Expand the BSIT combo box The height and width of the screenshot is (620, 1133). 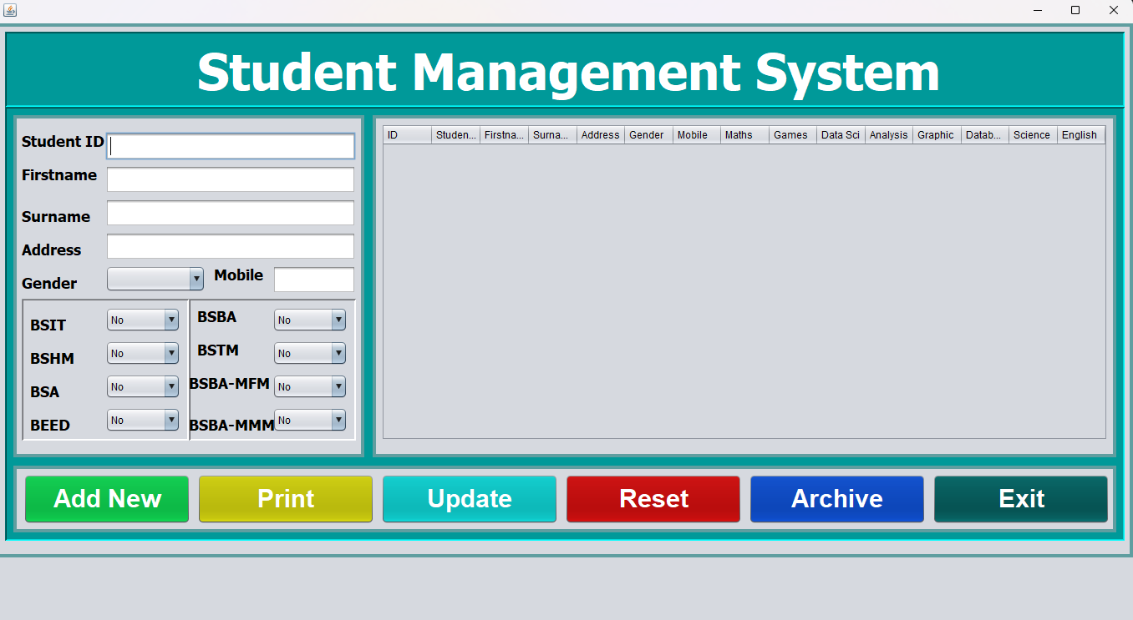pos(143,320)
